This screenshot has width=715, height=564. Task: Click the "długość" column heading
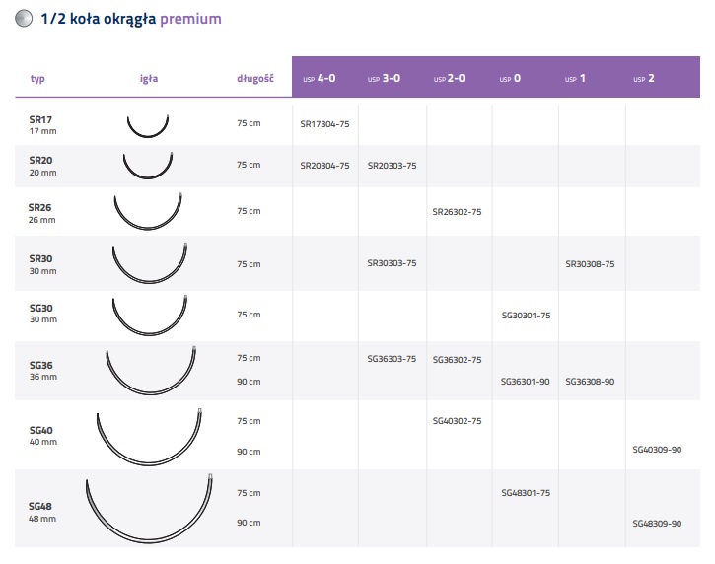(254, 79)
